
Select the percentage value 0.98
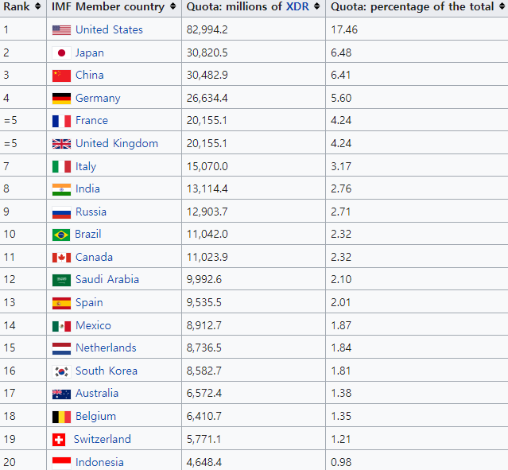(341, 462)
